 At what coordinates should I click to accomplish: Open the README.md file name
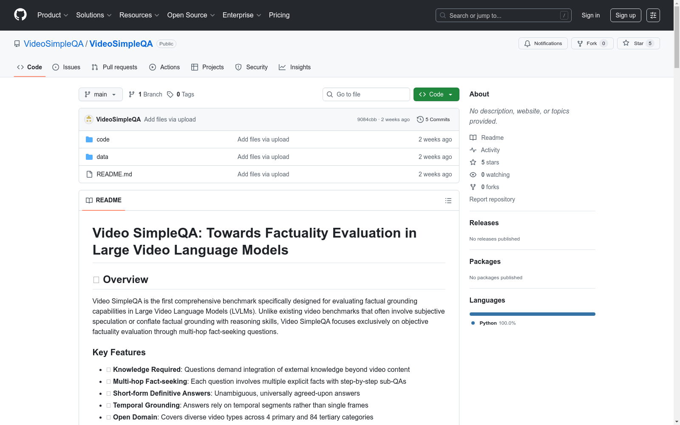114,174
